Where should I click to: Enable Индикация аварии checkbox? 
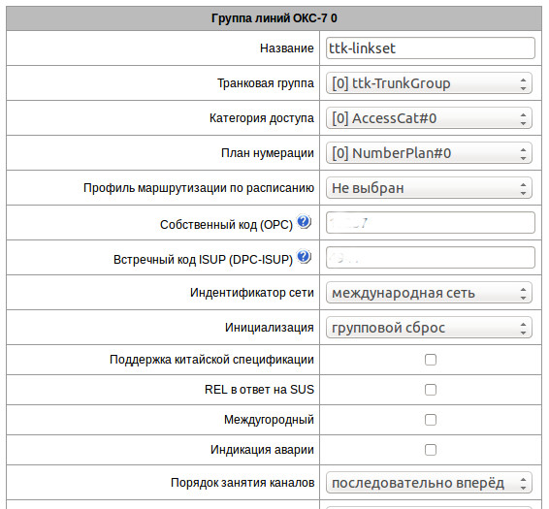431,450
